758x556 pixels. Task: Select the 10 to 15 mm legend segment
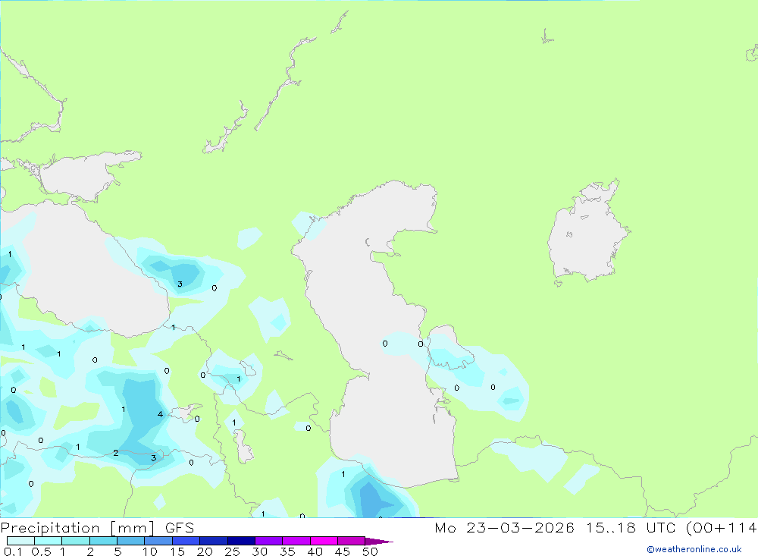click(x=158, y=541)
